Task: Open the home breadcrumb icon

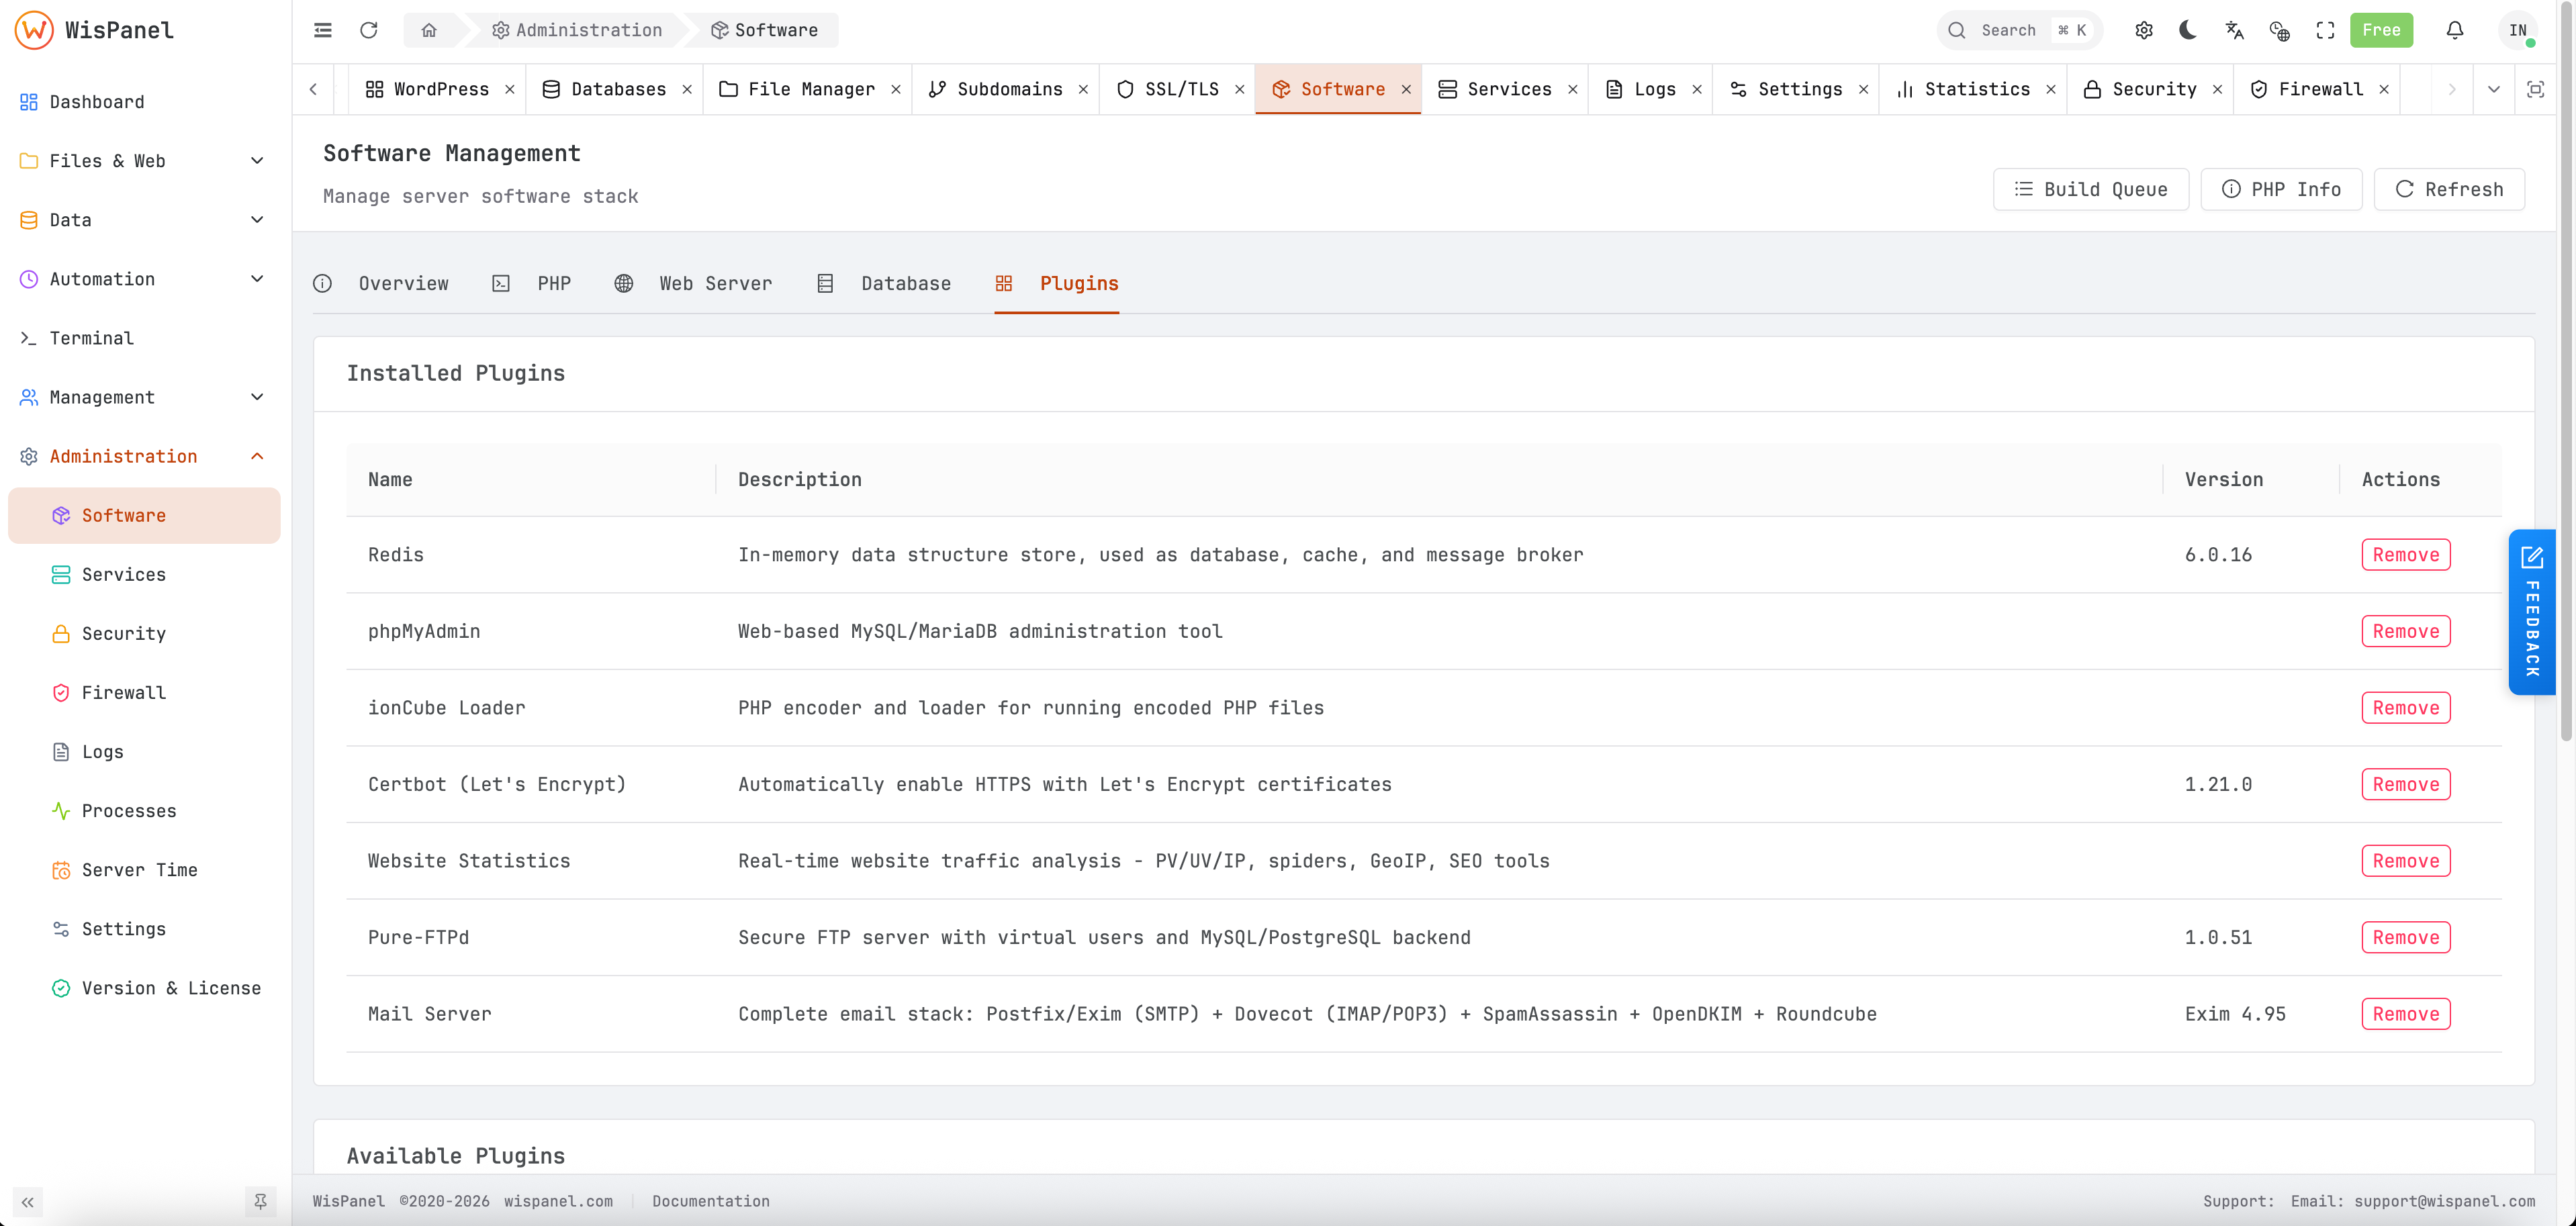Action: (430, 30)
